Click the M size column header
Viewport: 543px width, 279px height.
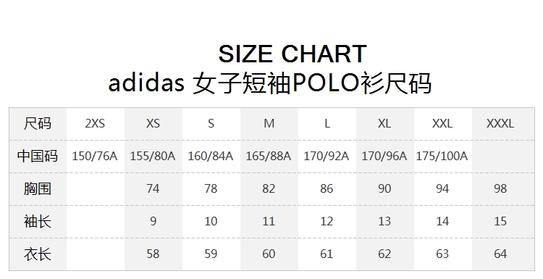269,123
